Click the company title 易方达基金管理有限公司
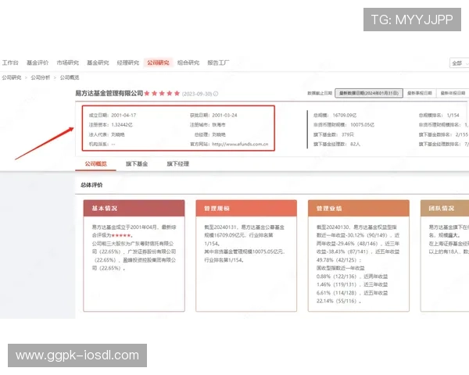 click(109, 93)
